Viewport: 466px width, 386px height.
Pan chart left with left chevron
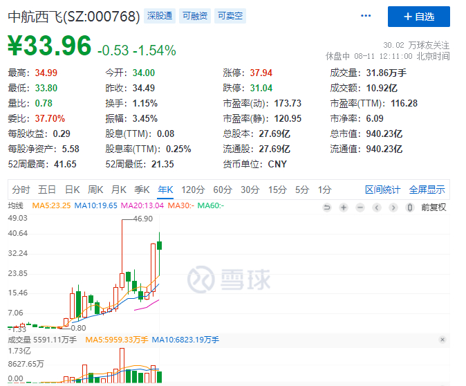[x=377, y=208]
